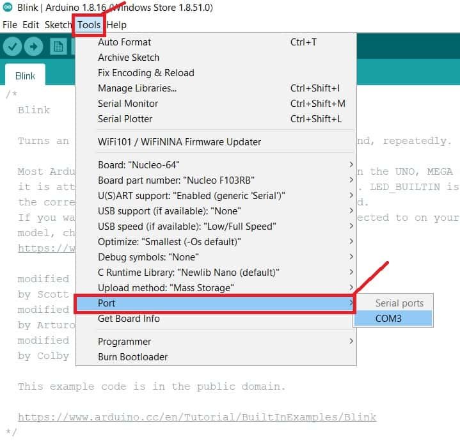460x446 pixels.
Task: Click the New sketch document icon
Action: (x=58, y=46)
